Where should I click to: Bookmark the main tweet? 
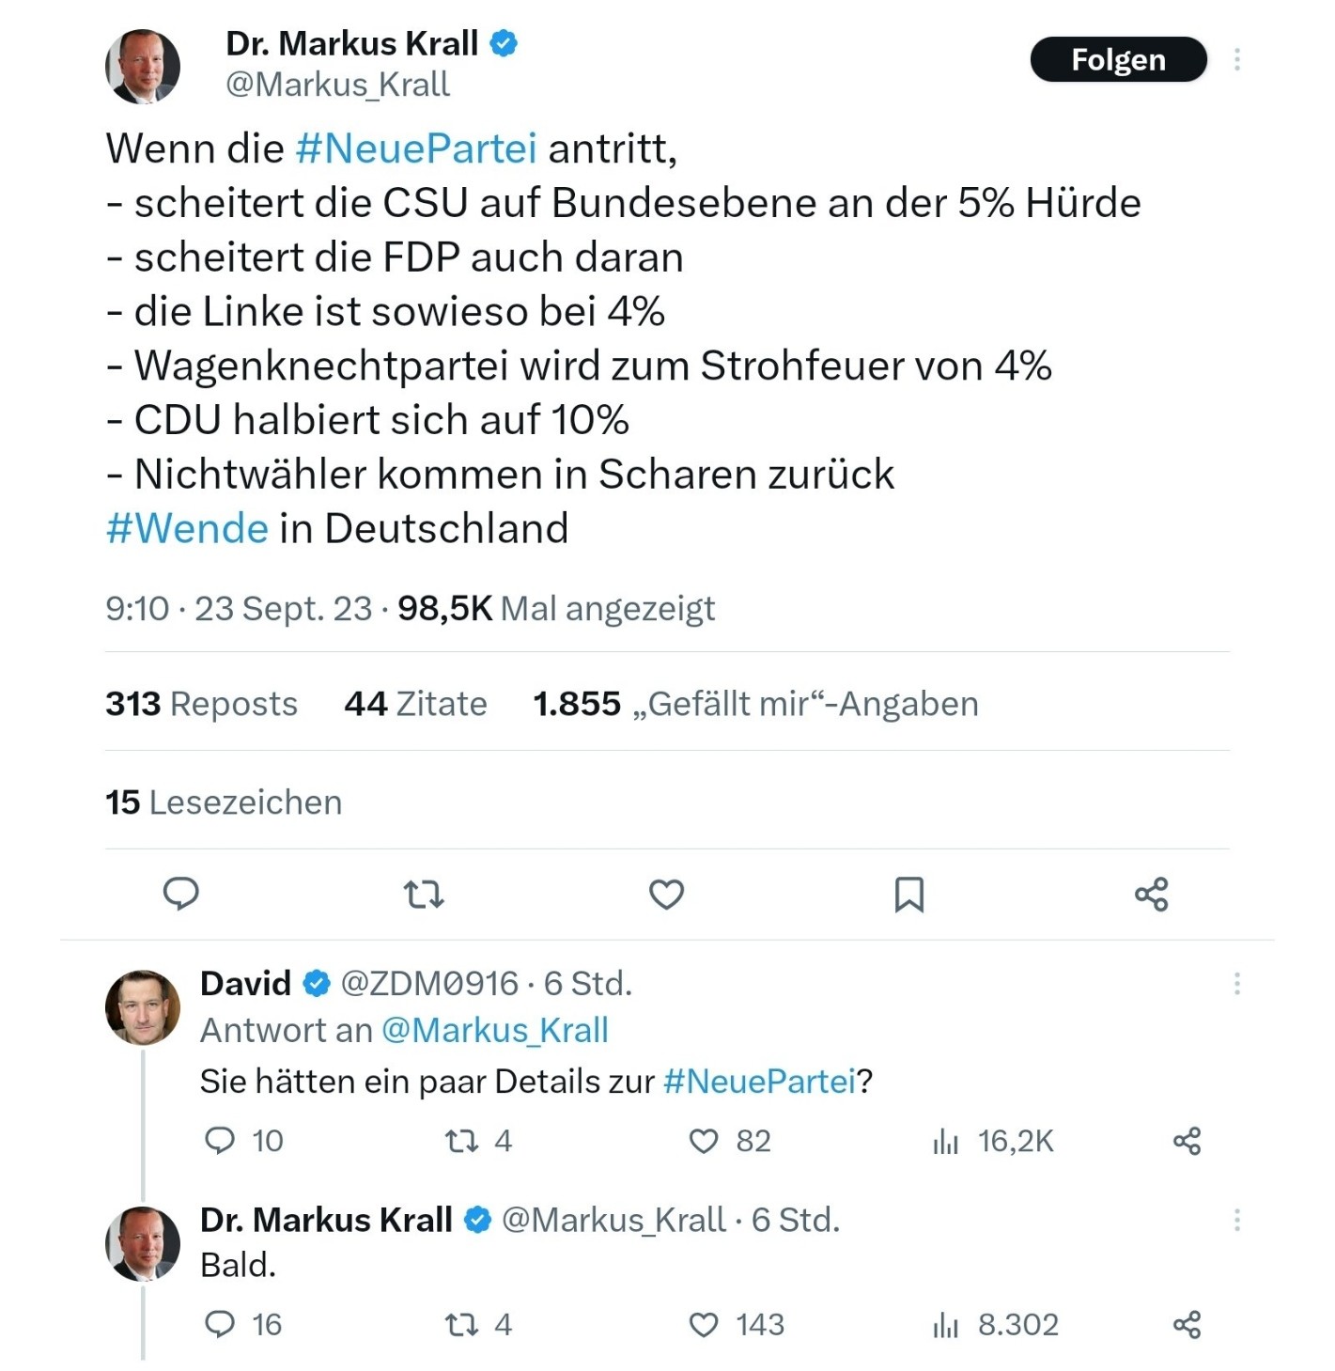[908, 894]
